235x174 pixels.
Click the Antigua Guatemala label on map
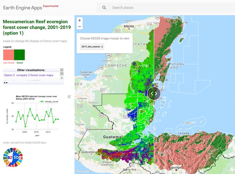[107, 163]
